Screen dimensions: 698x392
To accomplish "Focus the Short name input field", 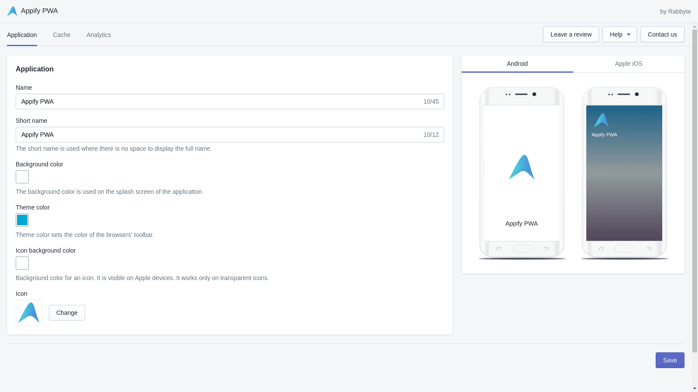I will pos(218,135).
